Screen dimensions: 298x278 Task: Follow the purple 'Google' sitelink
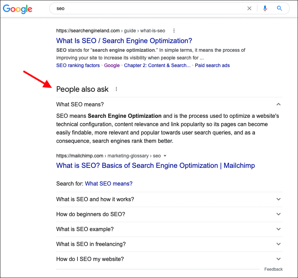point(112,65)
